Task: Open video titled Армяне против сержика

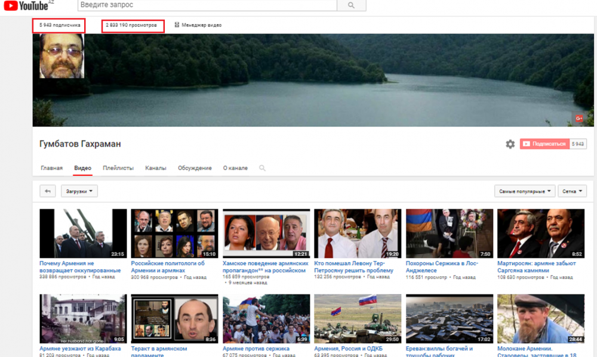Action: (256, 349)
